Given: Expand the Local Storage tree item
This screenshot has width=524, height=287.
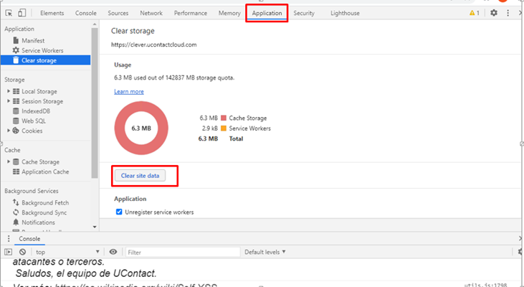Looking at the screenshot, I should [x=9, y=91].
